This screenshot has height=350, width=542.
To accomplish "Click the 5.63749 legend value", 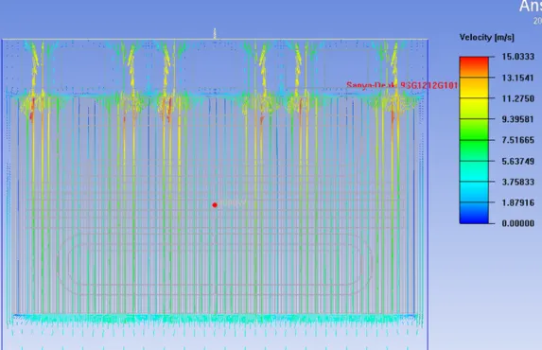I will point(517,161).
